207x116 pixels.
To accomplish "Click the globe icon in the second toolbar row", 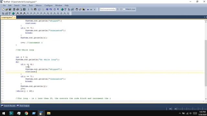I will pyautogui.click(x=13, y=14).
